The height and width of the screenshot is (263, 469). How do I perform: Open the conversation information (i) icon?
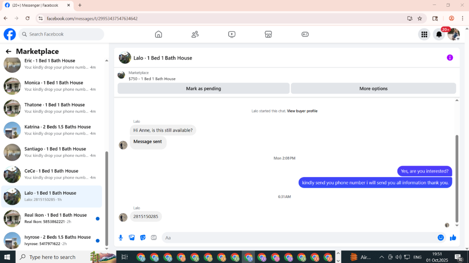(450, 58)
